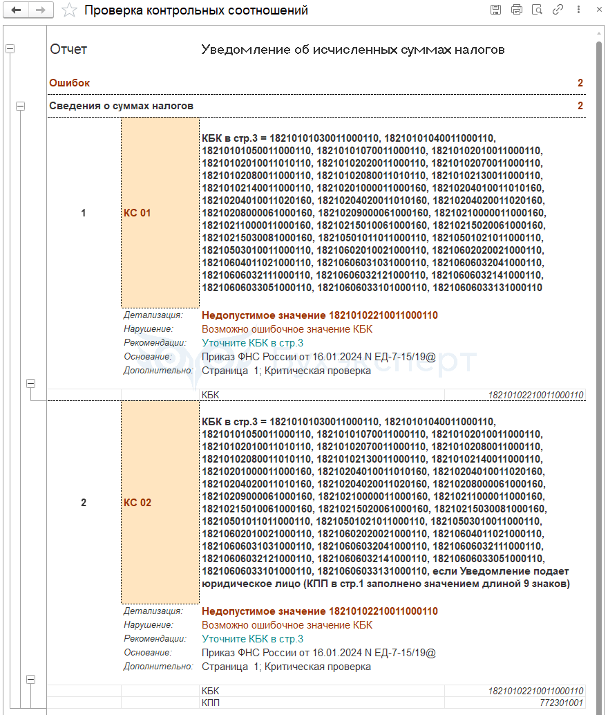Close the Проверка контрольных соотношений window
This screenshot has height=715, width=608.
coord(599,10)
